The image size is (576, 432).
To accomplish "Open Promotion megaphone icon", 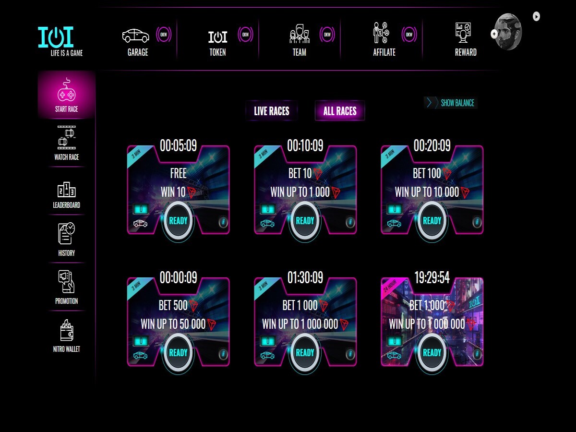I will (x=67, y=281).
